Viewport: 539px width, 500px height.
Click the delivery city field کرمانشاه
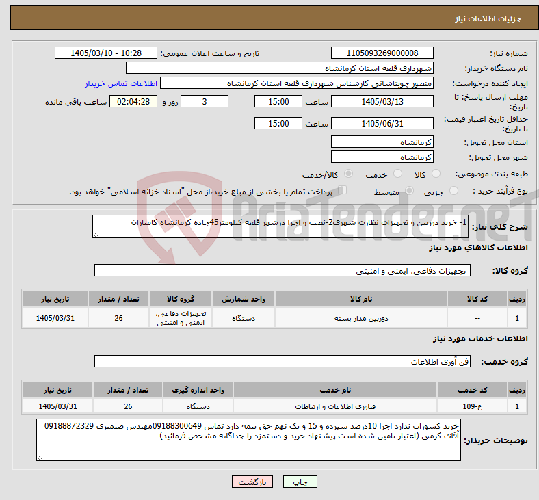pyautogui.click(x=382, y=157)
